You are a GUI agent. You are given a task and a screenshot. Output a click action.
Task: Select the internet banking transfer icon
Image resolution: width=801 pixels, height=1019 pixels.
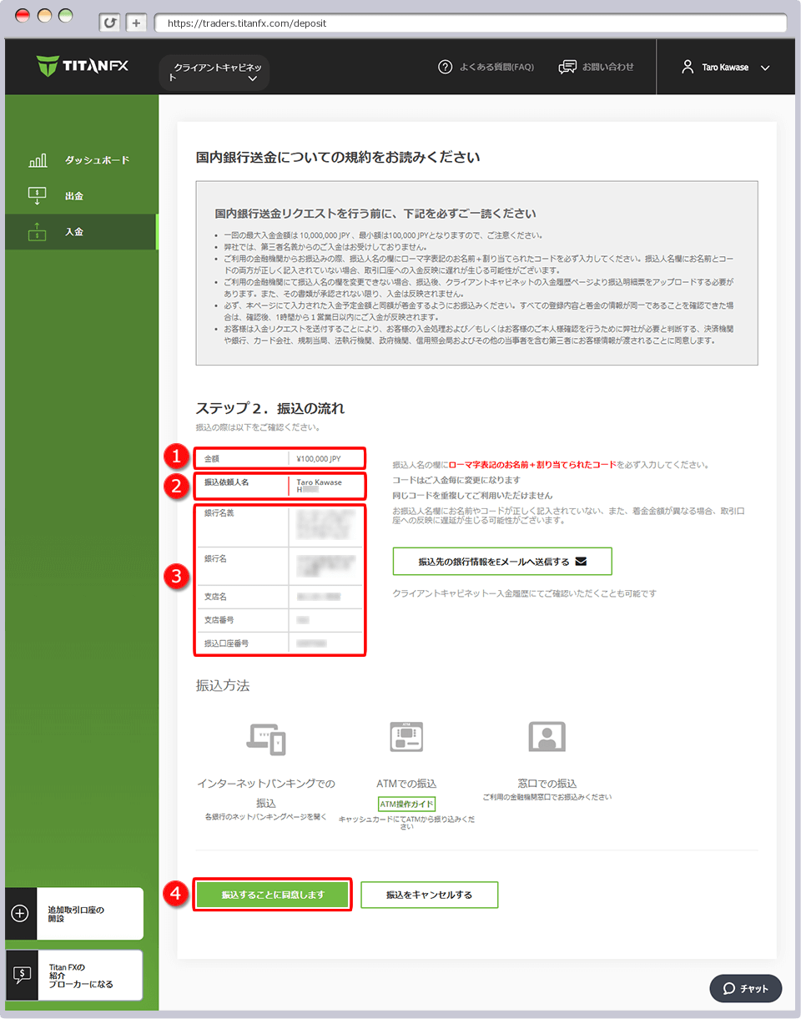[x=265, y=739]
